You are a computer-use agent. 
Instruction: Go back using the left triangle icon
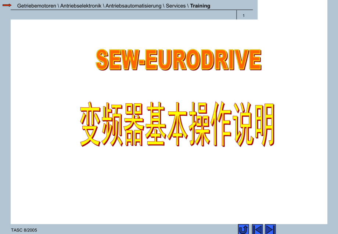click(258, 229)
